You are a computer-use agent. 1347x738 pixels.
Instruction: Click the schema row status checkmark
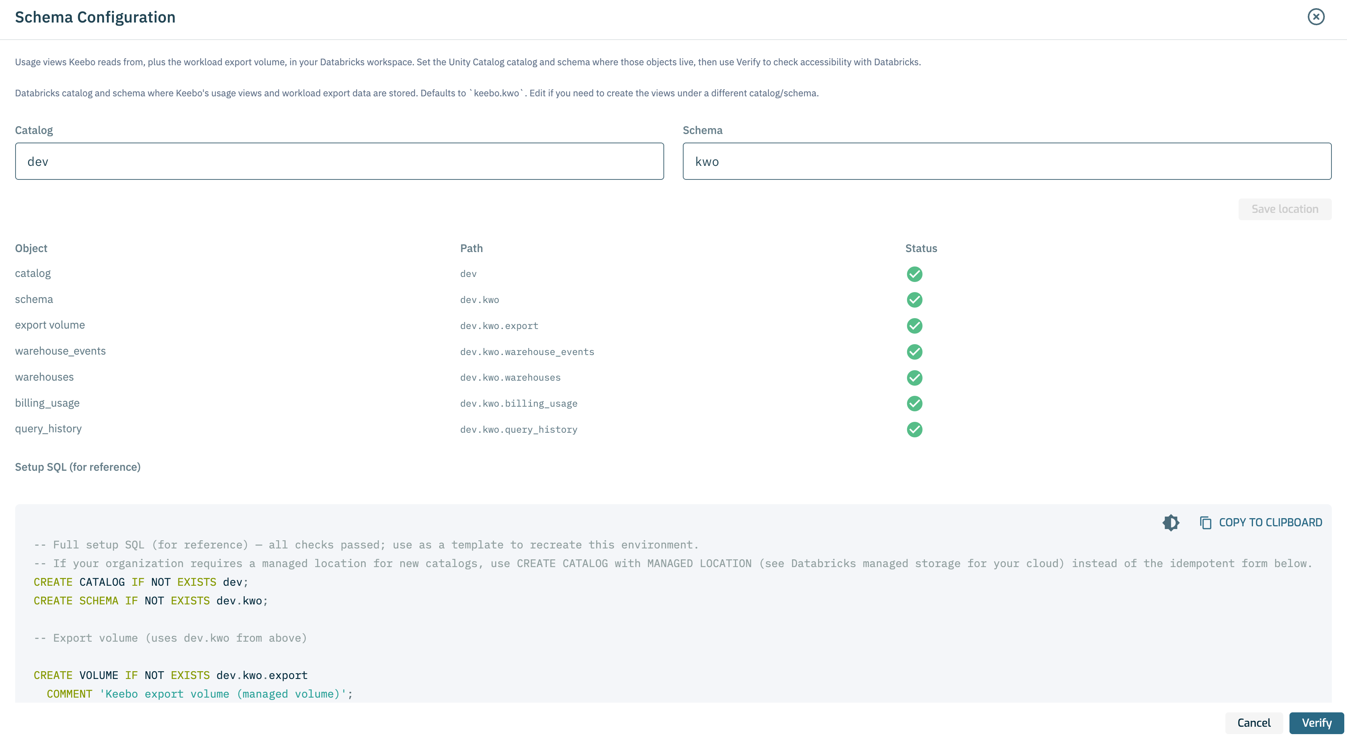pyautogui.click(x=914, y=299)
